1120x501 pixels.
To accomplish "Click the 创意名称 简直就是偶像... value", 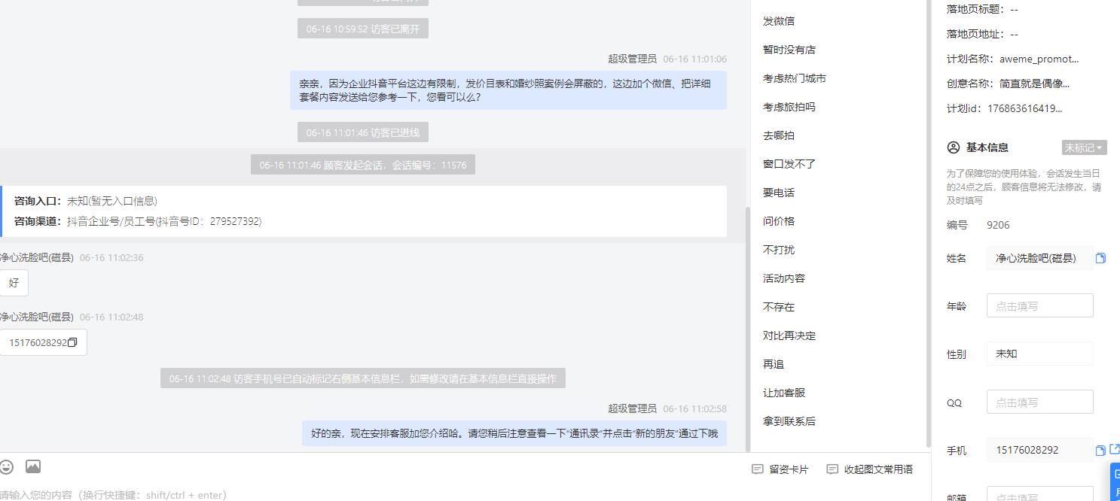I will click(x=1034, y=83).
